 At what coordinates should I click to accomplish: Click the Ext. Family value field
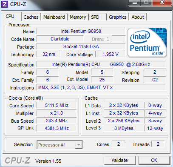point(48,80)
